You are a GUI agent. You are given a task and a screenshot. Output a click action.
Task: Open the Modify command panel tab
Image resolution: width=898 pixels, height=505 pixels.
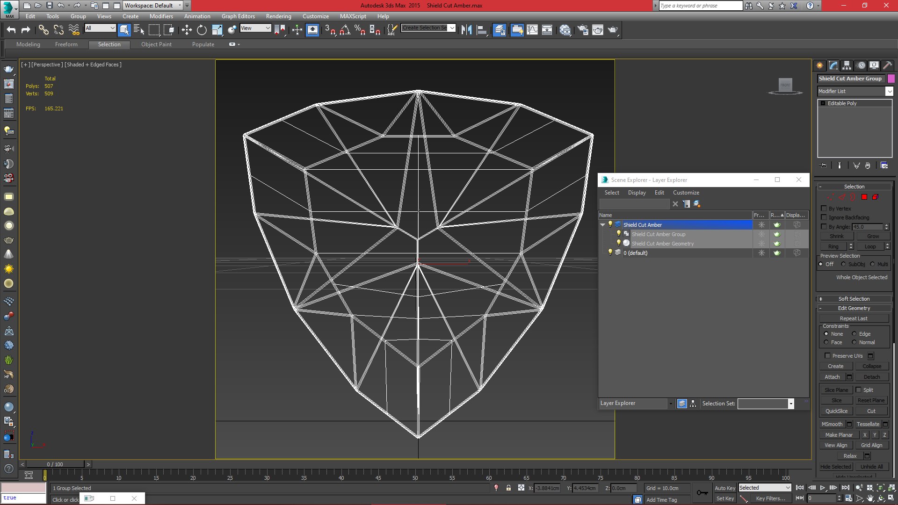833,65
